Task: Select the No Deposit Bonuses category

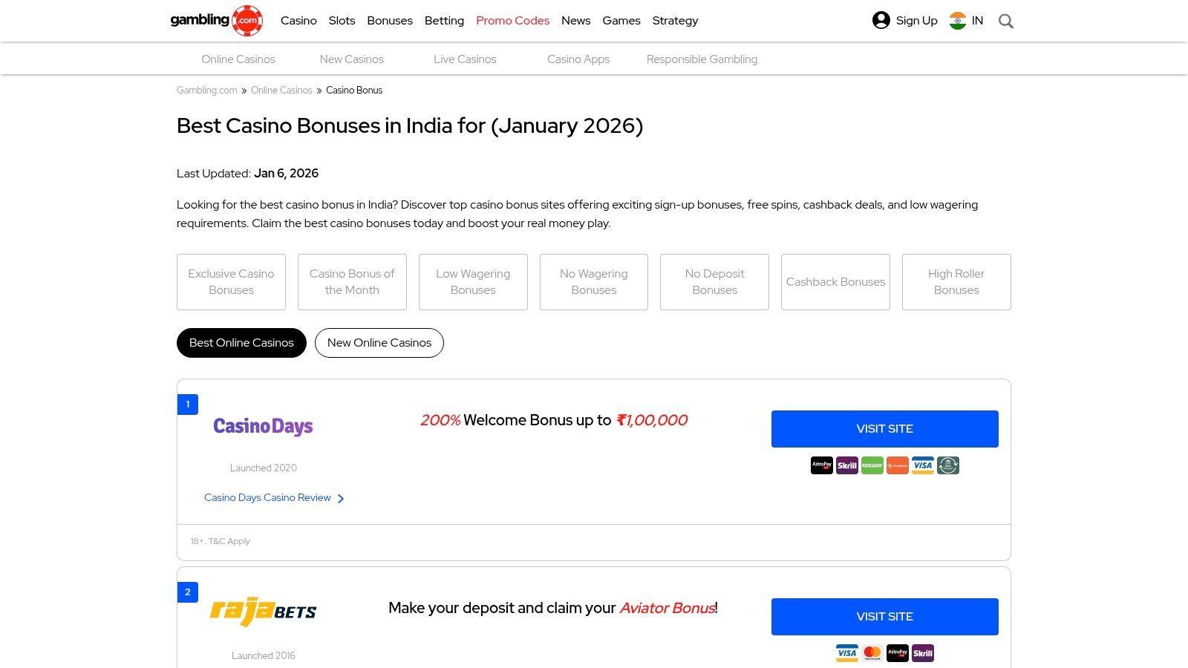Action: pyautogui.click(x=714, y=282)
